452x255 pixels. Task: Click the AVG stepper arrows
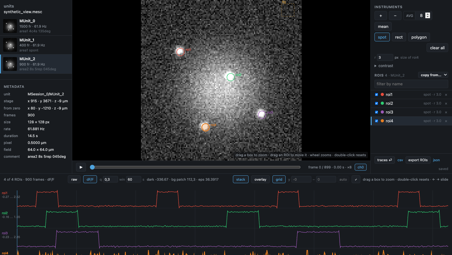tap(428, 15)
